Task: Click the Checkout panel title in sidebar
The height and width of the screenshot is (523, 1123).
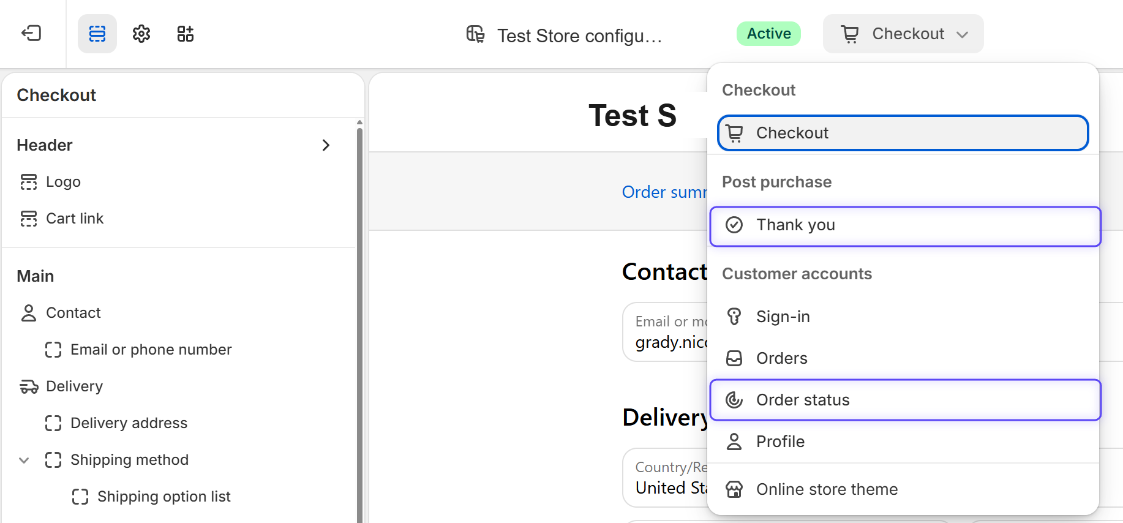Action: click(56, 95)
